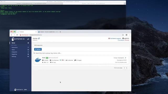This screenshot has width=168, height=94.
Task: Open Settings in the sidebar
Action: tap(14, 56)
